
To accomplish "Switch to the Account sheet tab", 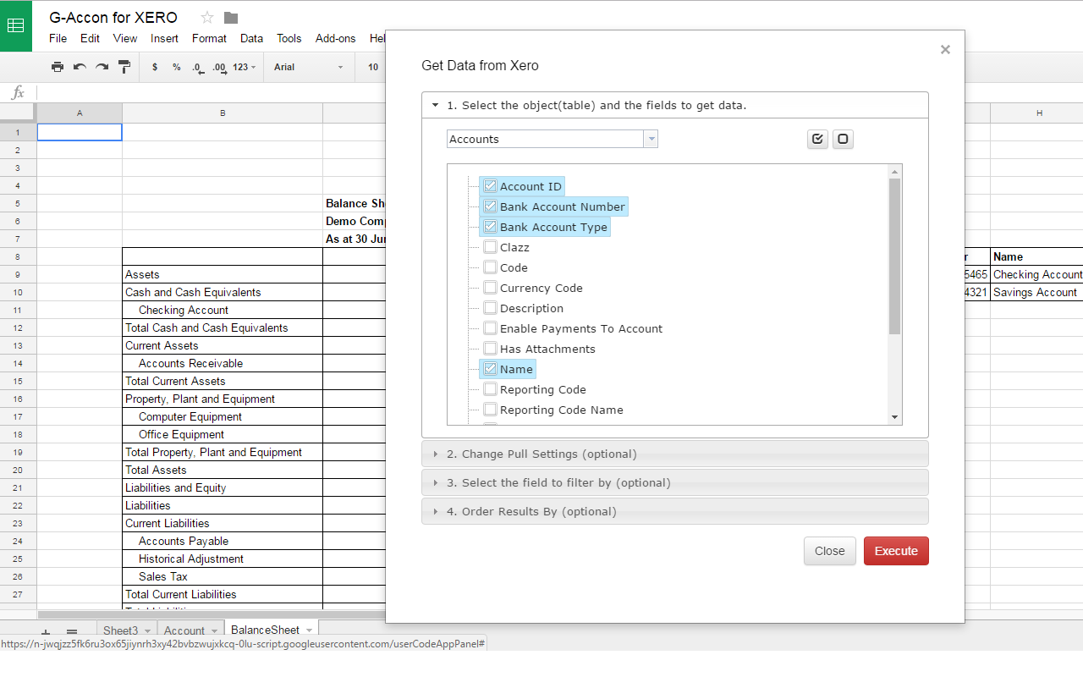I will coord(184,630).
